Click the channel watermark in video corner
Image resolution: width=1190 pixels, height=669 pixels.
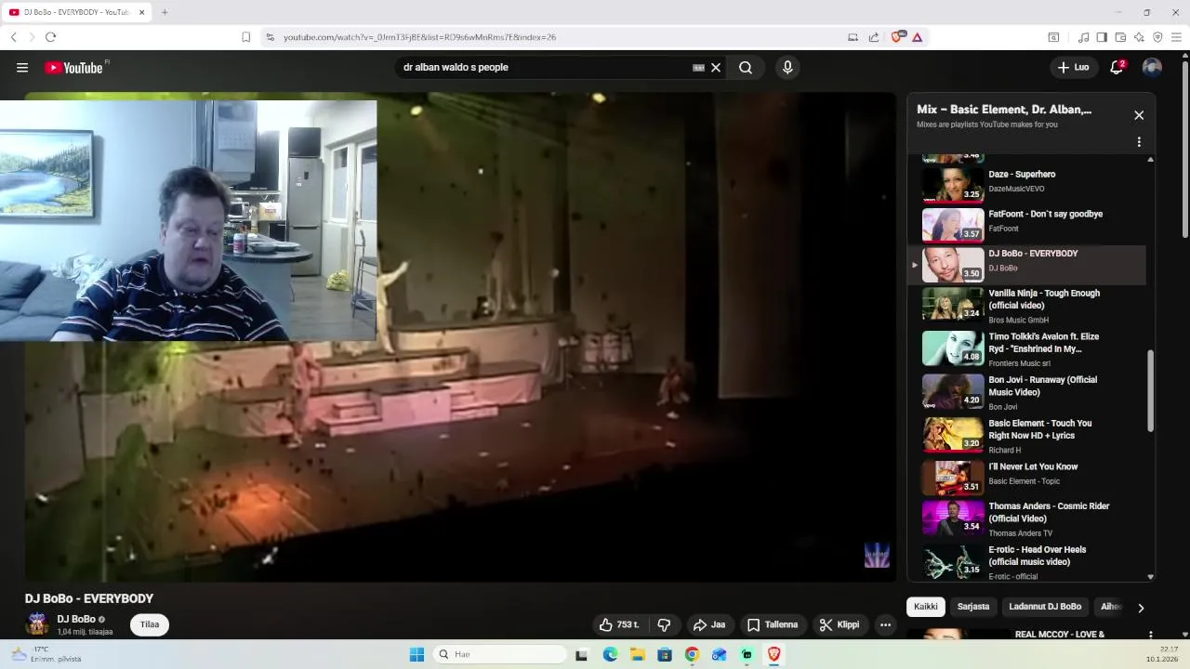pos(877,555)
